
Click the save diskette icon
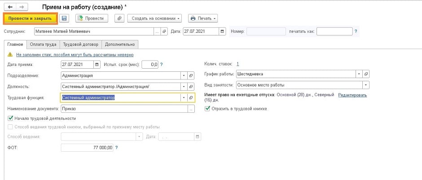[64, 18]
